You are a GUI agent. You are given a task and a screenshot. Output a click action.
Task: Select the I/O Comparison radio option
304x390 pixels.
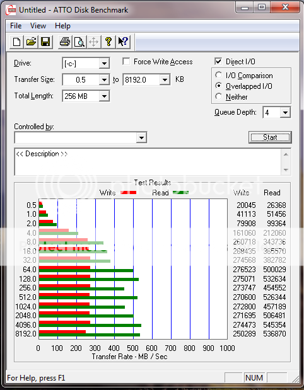click(x=218, y=75)
